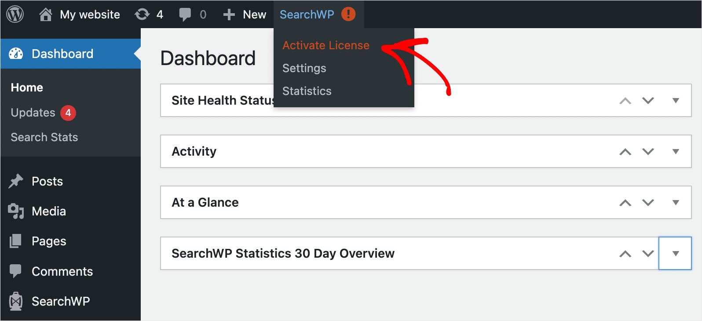Toggle the At a Glance panel triangle
This screenshot has width=702, height=321.
click(676, 202)
